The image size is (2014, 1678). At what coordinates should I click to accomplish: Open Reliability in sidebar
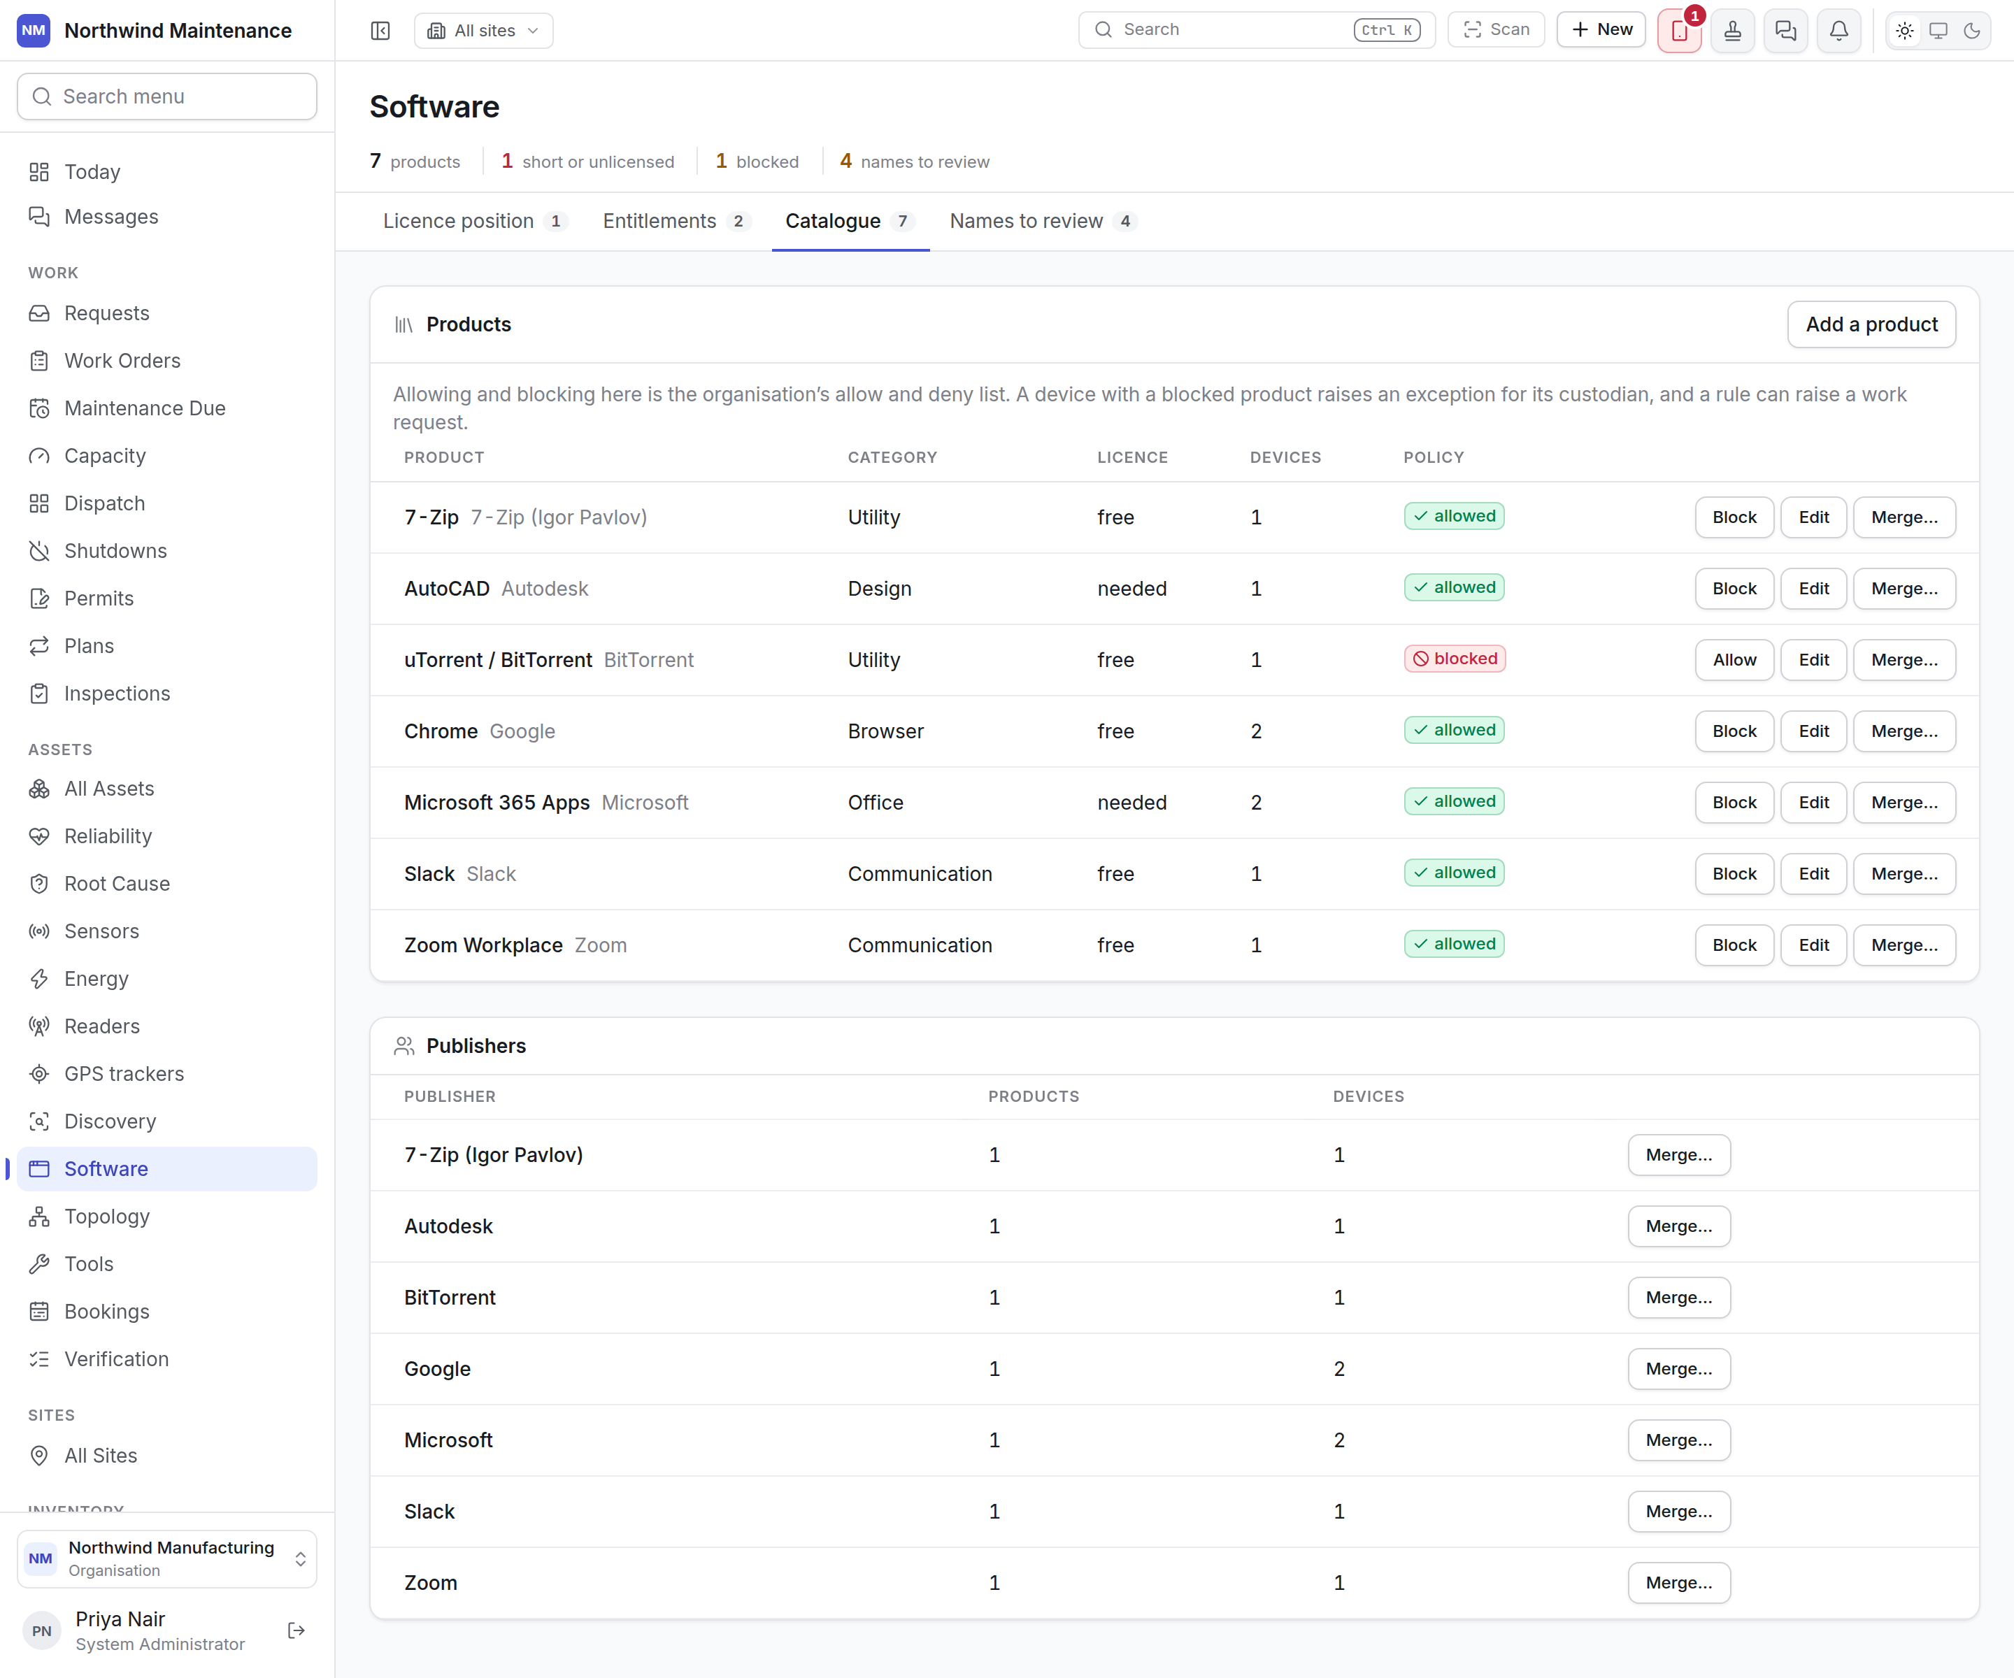(167, 836)
